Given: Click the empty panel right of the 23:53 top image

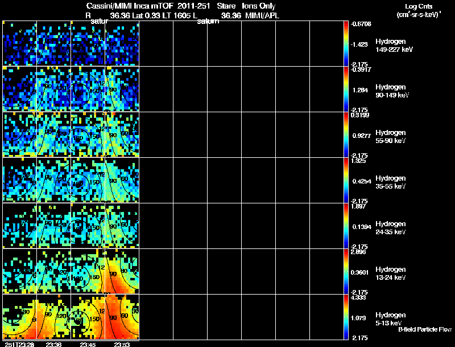Looking at the screenshot, I should point(156,43).
